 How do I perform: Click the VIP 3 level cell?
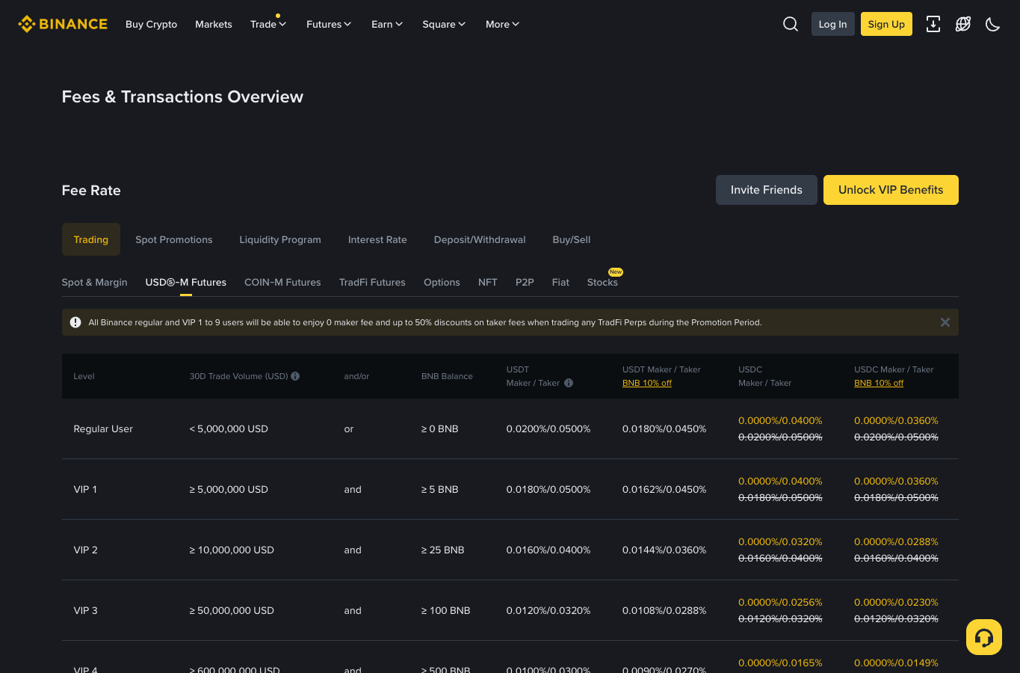(85, 610)
